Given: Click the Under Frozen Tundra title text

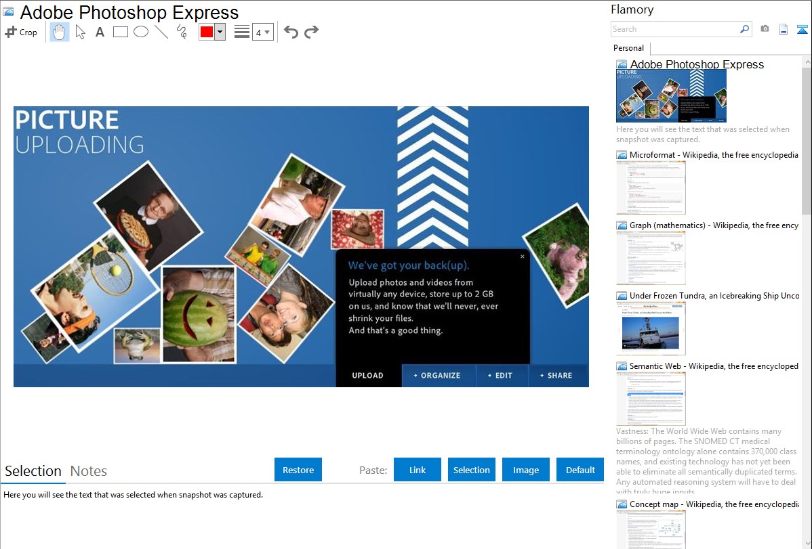Looking at the screenshot, I should (x=714, y=295).
